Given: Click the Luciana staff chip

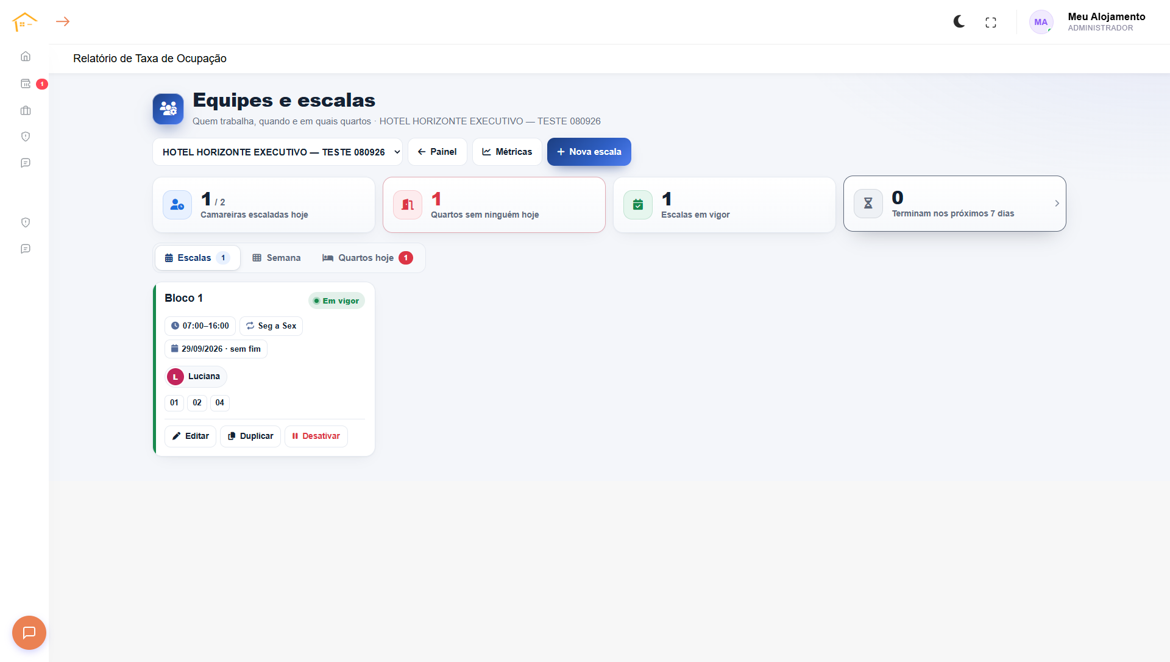Looking at the screenshot, I should click(196, 377).
